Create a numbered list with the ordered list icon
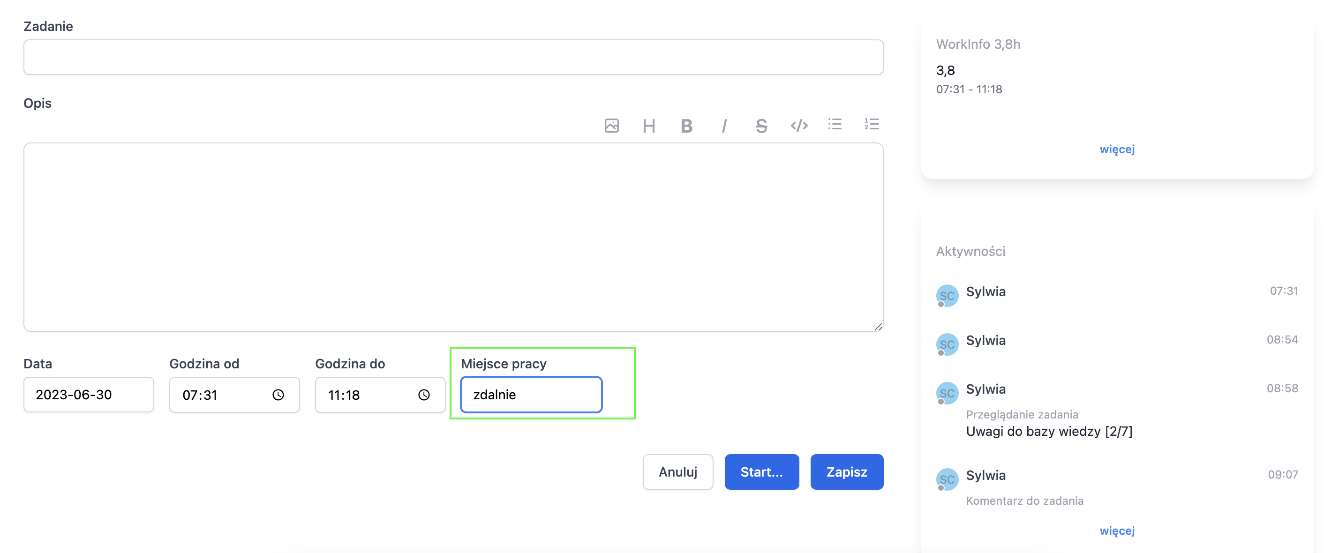Image resolution: width=1339 pixels, height=553 pixels. 872,124
